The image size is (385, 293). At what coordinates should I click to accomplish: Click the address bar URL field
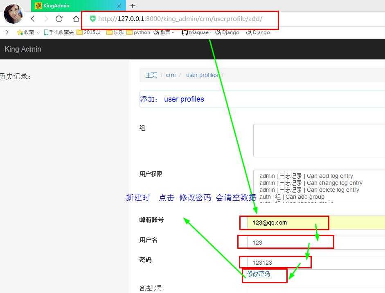coord(180,19)
